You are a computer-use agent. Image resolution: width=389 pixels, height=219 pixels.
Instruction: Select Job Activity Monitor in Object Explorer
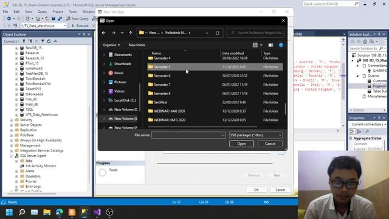(41, 166)
